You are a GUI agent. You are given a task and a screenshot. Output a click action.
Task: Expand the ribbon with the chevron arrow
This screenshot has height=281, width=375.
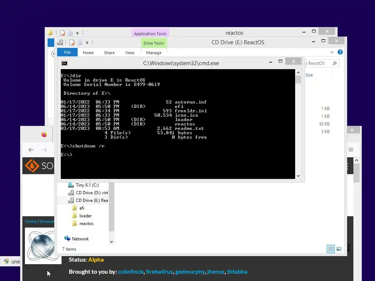click(x=332, y=52)
